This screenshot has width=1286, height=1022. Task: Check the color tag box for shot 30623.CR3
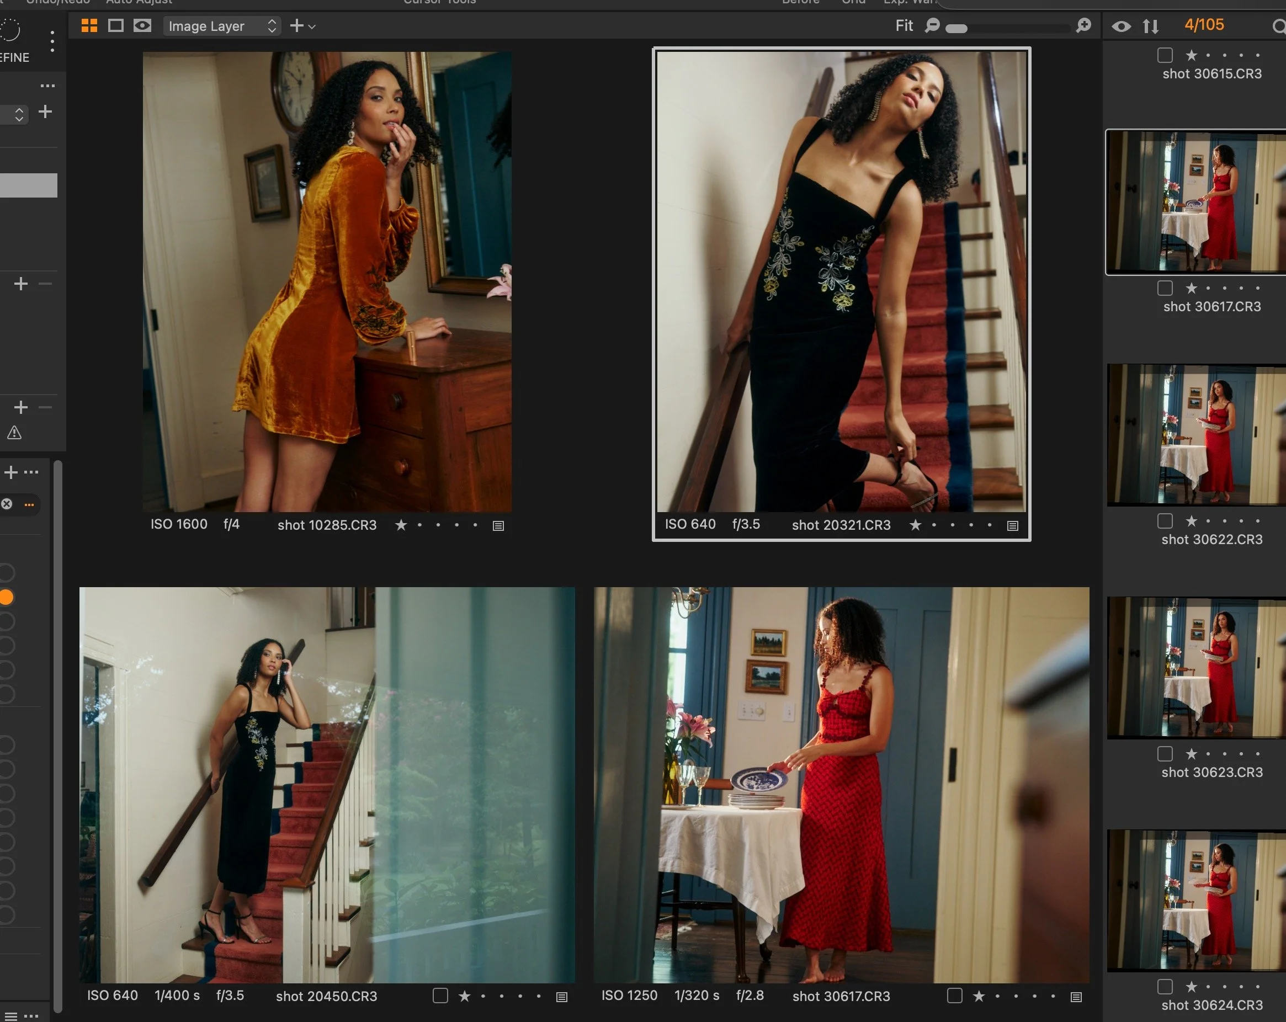pyautogui.click(x=1165, y=754)
